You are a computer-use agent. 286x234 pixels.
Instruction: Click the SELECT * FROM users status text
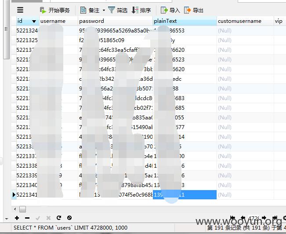point(70,228)
